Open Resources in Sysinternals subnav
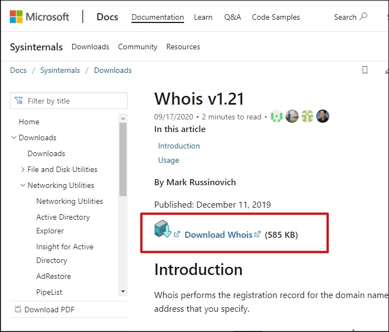389x332 pixels. click(183, 47)
